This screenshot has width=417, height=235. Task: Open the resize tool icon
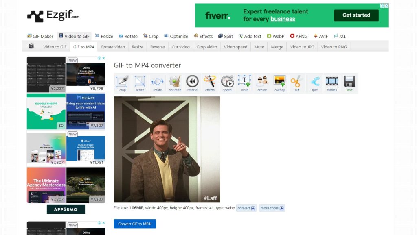[140, 81]
